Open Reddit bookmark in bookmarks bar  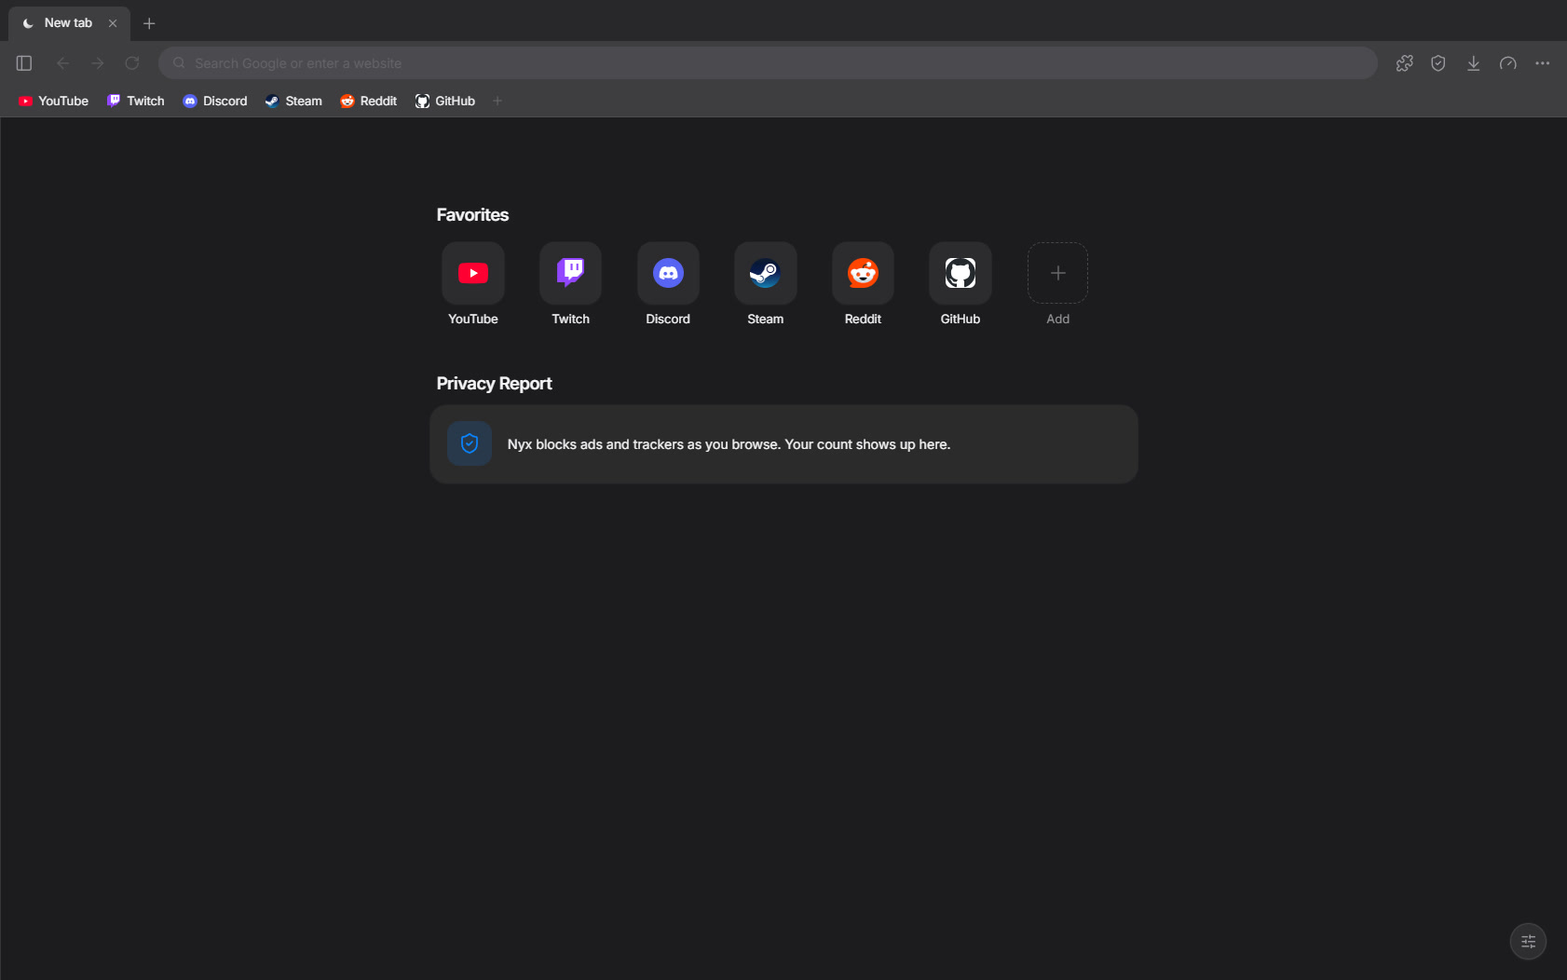pos(369,101)
